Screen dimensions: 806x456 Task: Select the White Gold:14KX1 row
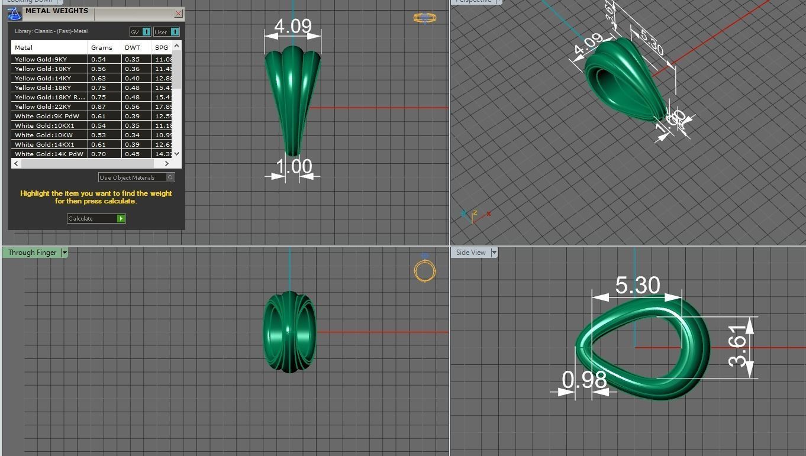(92, 144)
